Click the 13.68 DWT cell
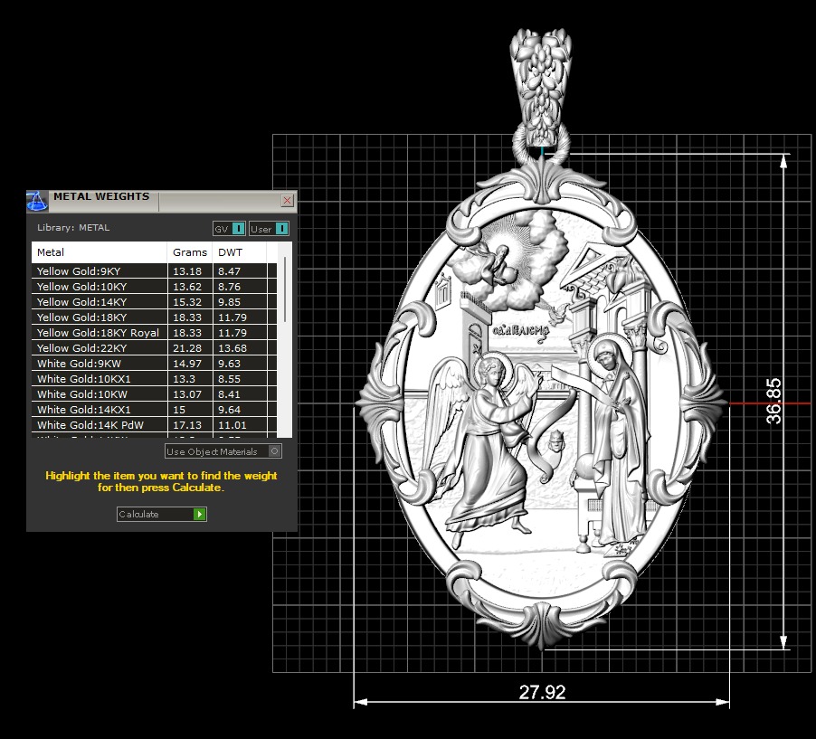This screenshot has height=739, width=816. 240,348
